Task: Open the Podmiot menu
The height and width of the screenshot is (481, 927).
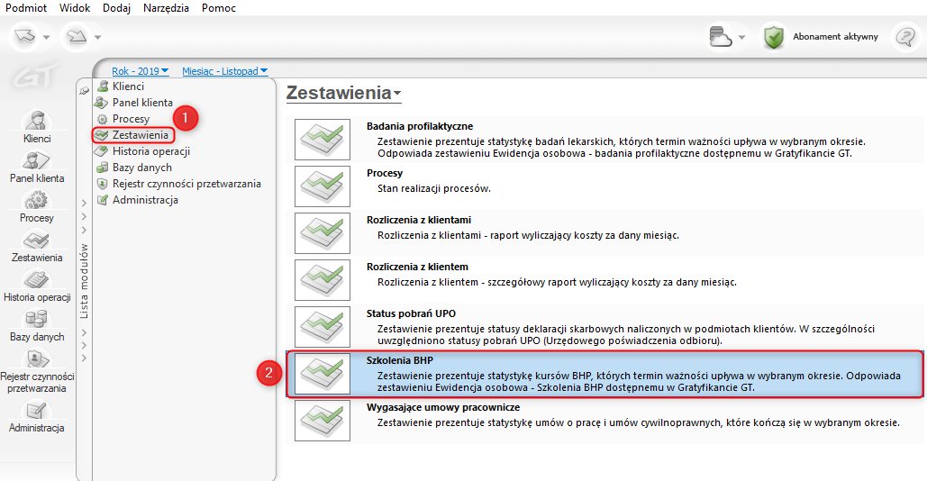Action: (26, 8)
